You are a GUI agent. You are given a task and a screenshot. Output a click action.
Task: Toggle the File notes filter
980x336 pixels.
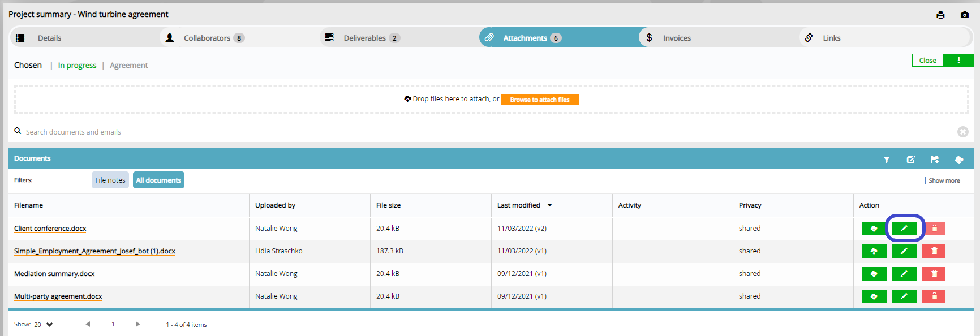[110, 180]
